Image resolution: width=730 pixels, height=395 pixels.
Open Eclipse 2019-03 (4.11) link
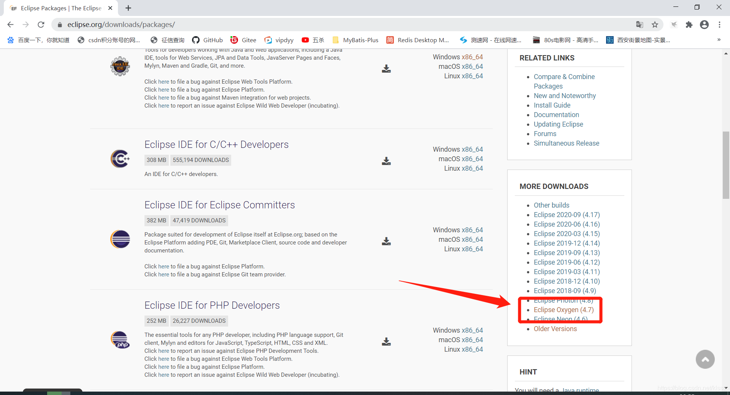click(x=567, y=272)
